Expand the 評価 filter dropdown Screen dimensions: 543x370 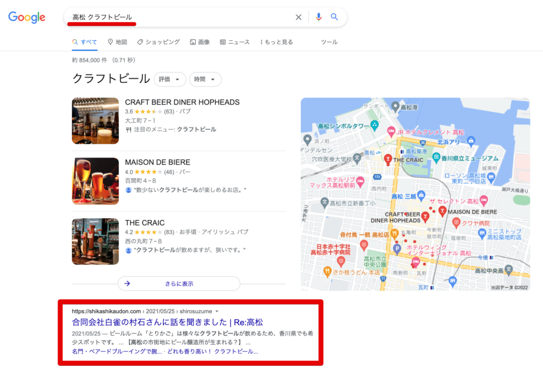(x=170, y=80)
